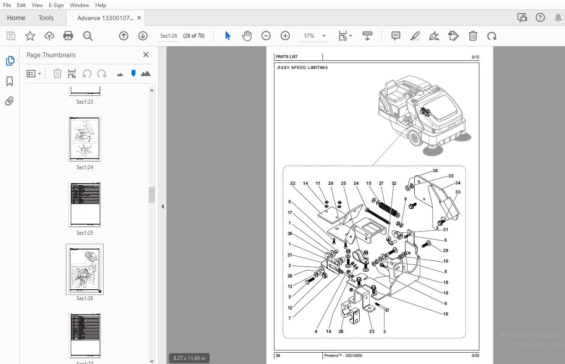Reduce thumbnail size small mountain icon

tap(120, 74)
